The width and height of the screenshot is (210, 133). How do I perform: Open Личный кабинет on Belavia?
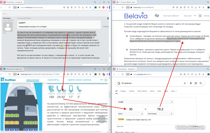pos(171,16)
